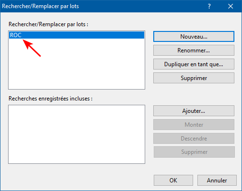Close the Rechercher/Remplacer par lots dialog

tap(231, 6)
